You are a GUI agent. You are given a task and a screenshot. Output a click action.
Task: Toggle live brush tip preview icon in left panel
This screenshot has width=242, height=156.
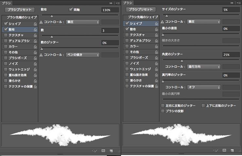pyautogui.click(x=95, y=151)
